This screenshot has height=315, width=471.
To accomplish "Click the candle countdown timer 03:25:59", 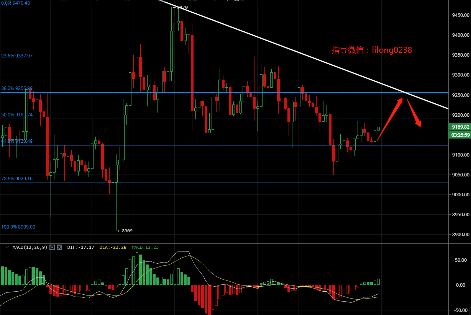I will pyautogui.click(x=460, y=135).
